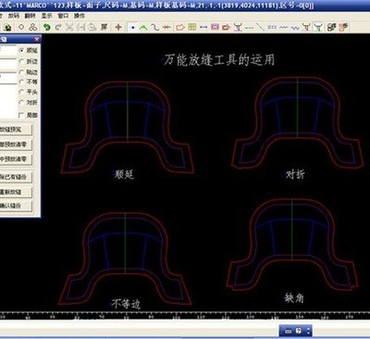Viewport: 370px width, 339px height.
Task: Select the single point dot tool
Action: (x=133, y=28)
